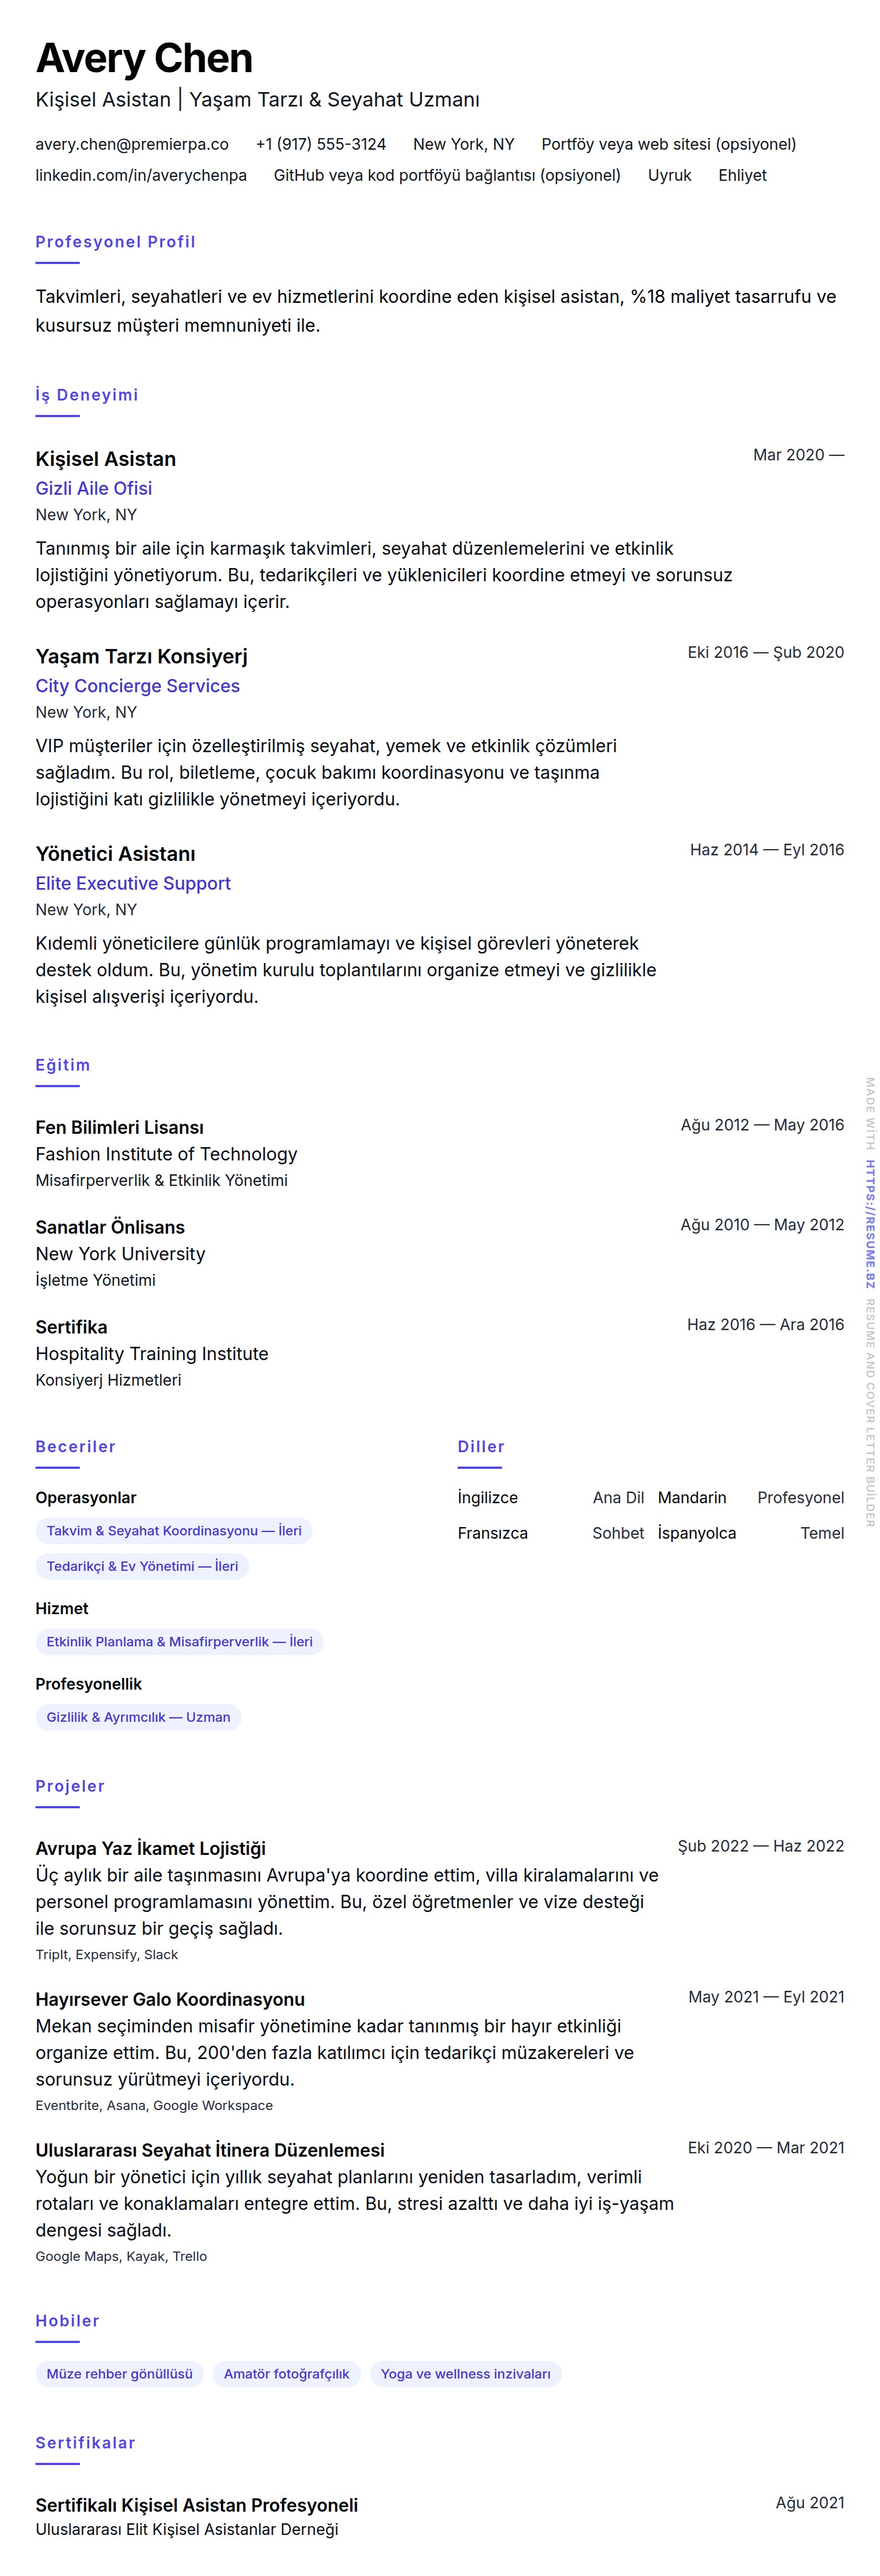880x2576 pixels.
Task: Click the phone number +1 (917) 555-3124
Action: click(x=321, y=144)
